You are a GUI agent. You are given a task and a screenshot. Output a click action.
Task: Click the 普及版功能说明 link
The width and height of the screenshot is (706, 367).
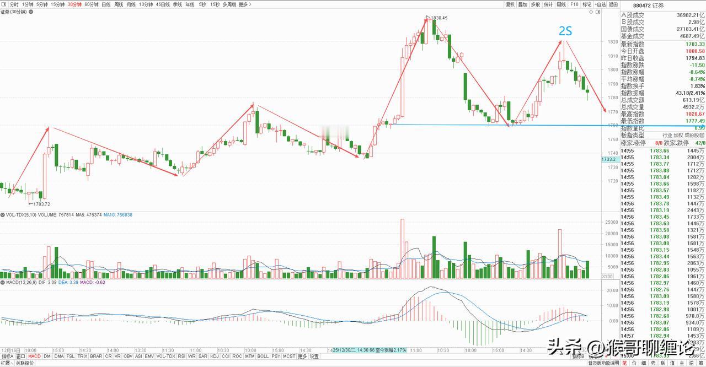coord(603,363)
